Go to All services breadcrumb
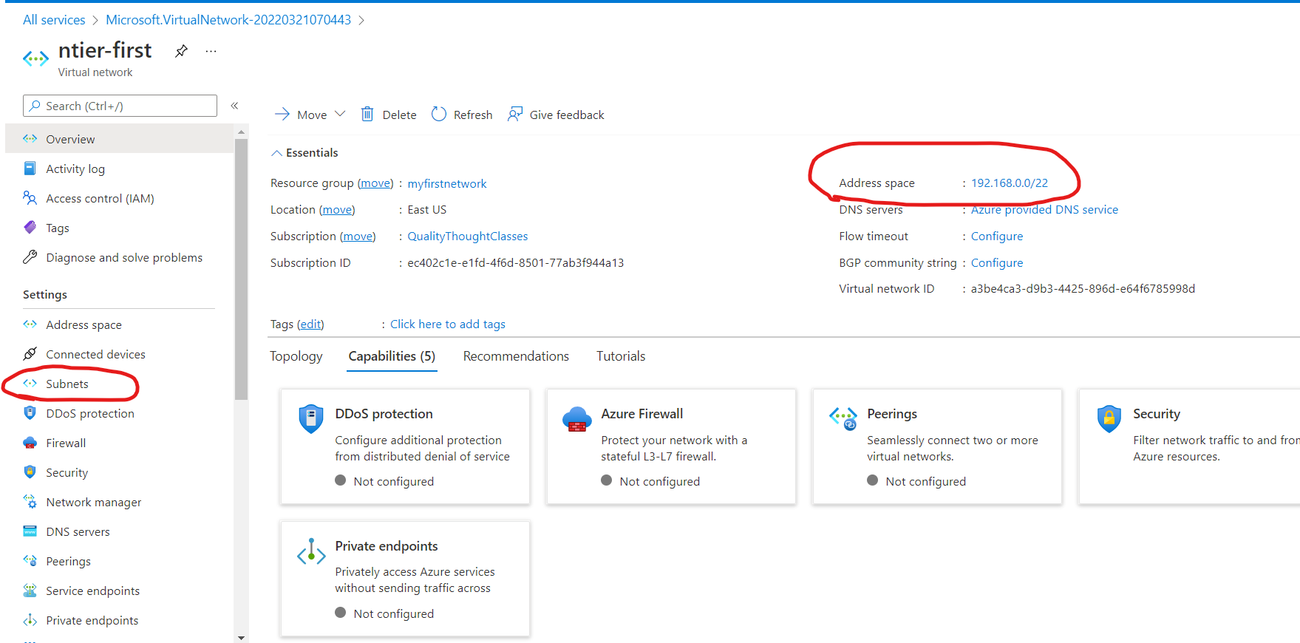 point(54,20)
